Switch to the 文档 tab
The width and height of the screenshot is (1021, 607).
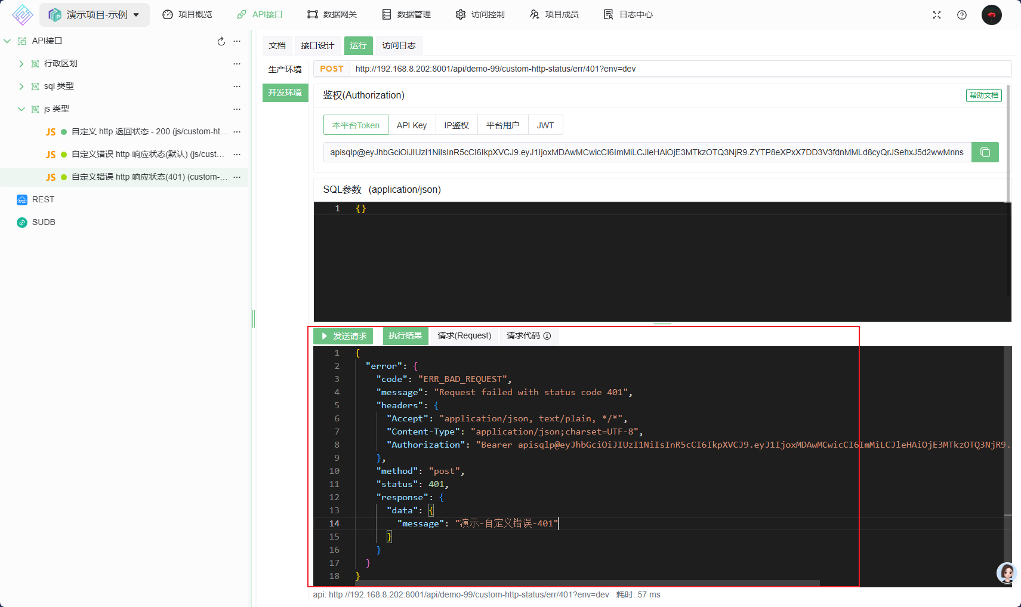click(x=277, y=45)
